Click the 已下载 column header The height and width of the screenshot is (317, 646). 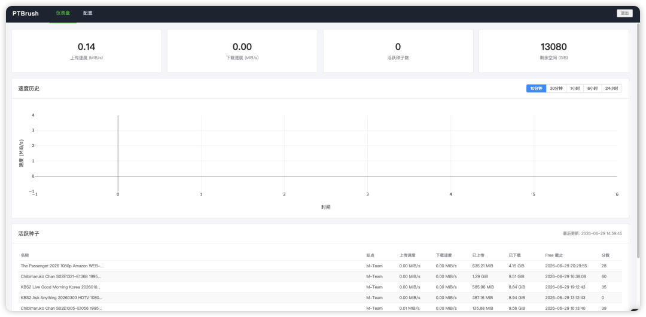pyautogui.click(x=516, y=255)
